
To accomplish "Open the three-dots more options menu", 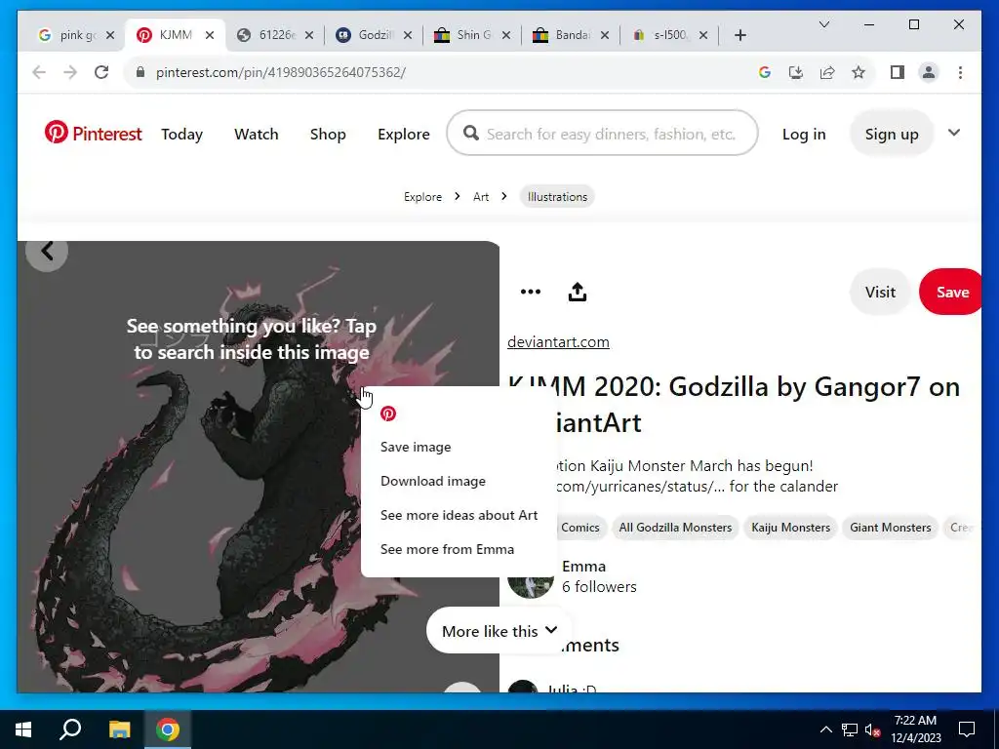I will click(530, 292).
